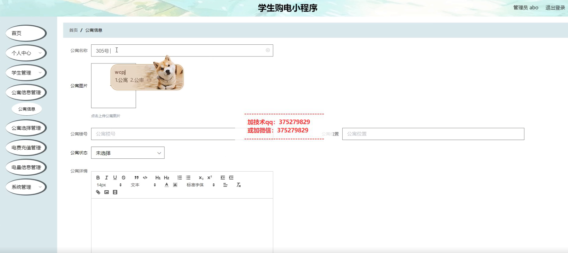Apply Heading 2 style
The height and width of the screenshot is (253, 568).
(x=166, y=177)
